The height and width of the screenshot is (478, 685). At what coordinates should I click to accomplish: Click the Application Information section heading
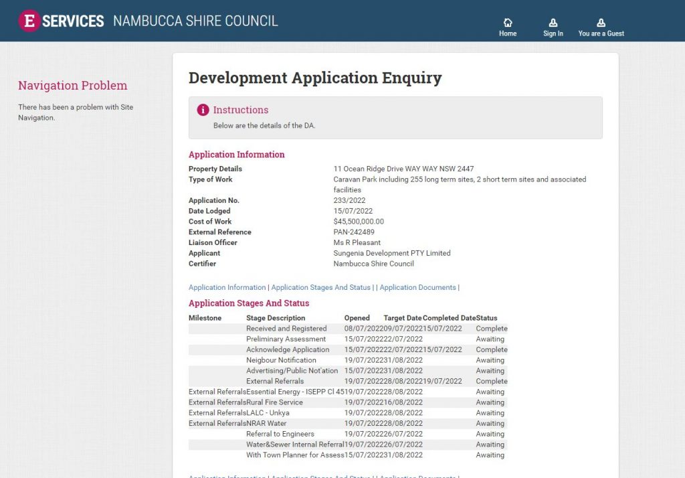coord(236,155)
